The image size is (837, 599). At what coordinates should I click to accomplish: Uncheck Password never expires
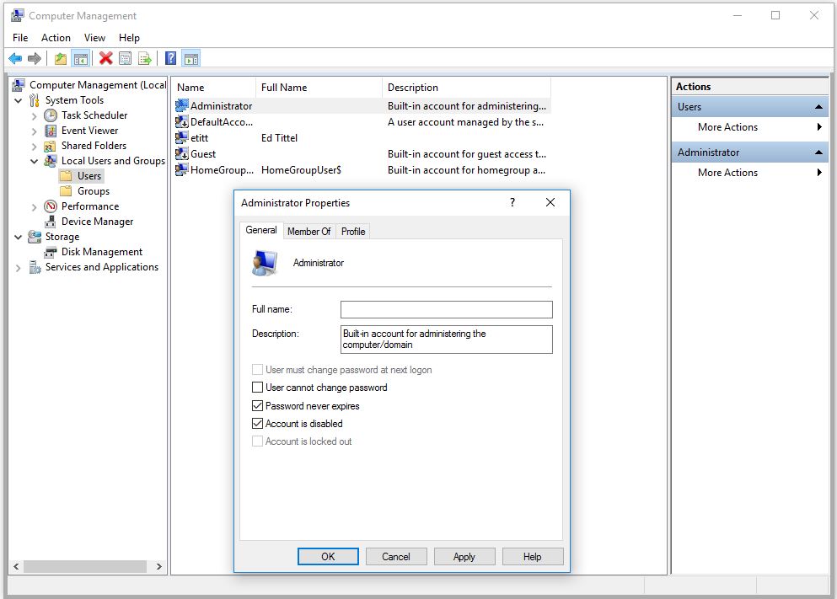coord(258,406)
